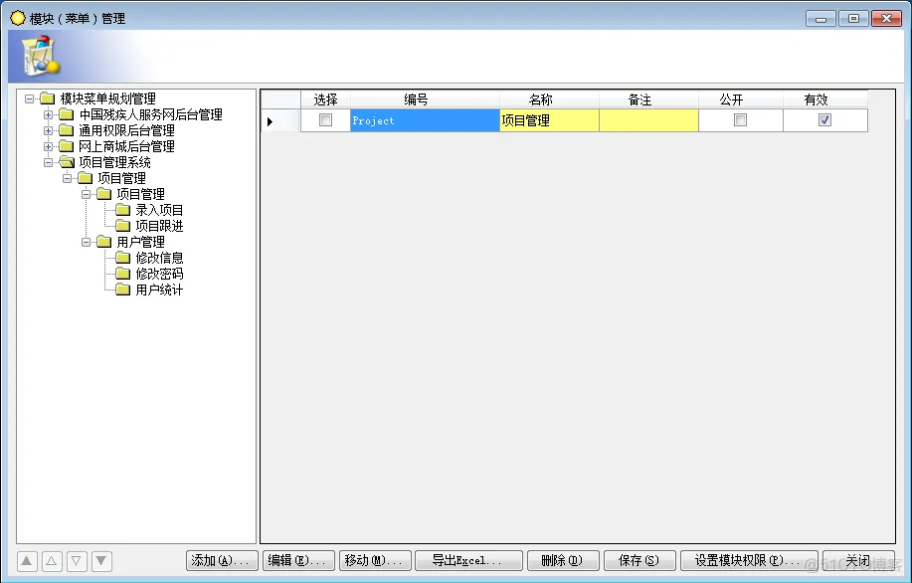Screen dimensions: 912x583
Task: Select the 项目跟进 tree item
Action: point(159,226)
